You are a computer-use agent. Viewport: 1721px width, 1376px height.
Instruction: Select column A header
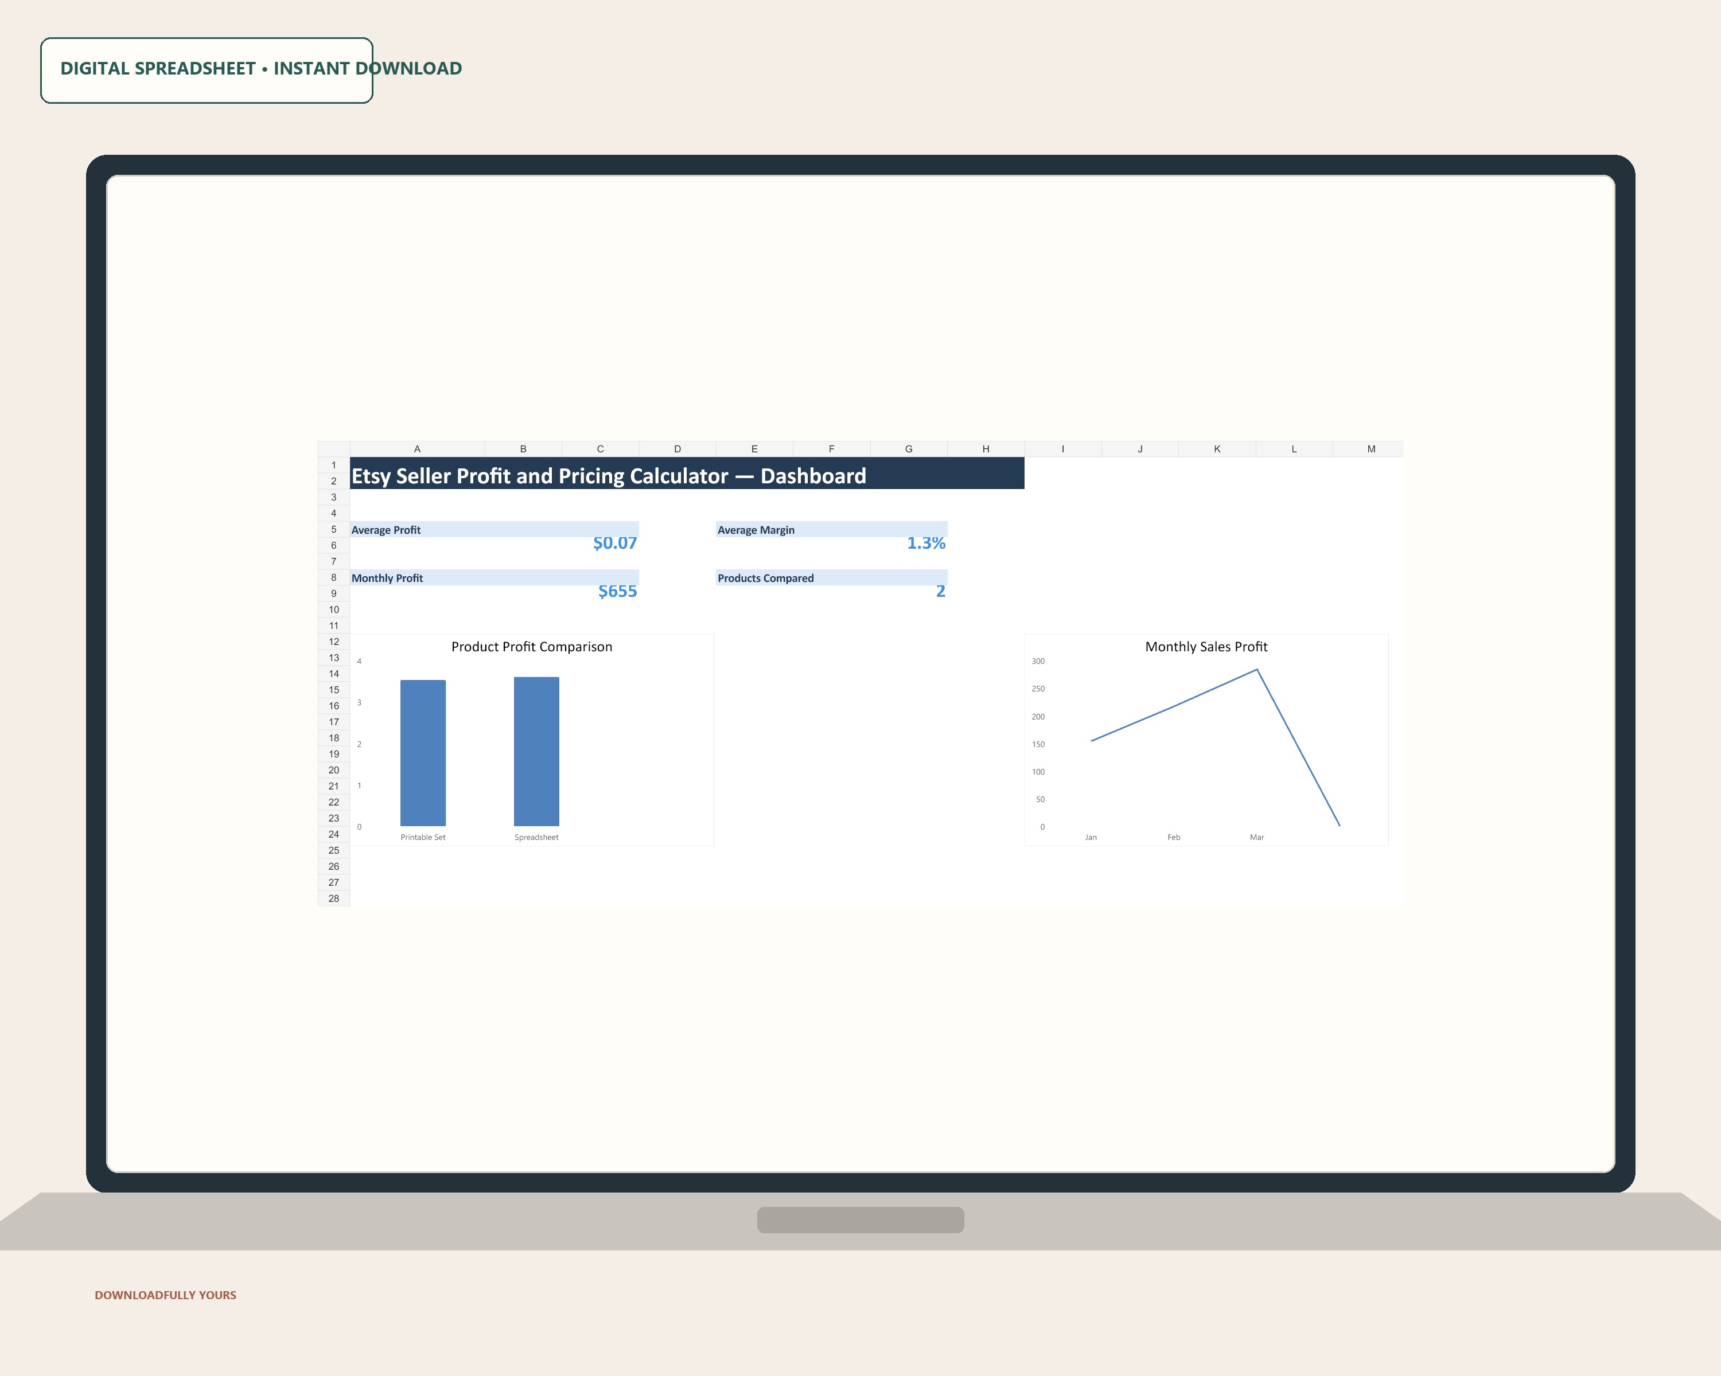tap(416, 449)
